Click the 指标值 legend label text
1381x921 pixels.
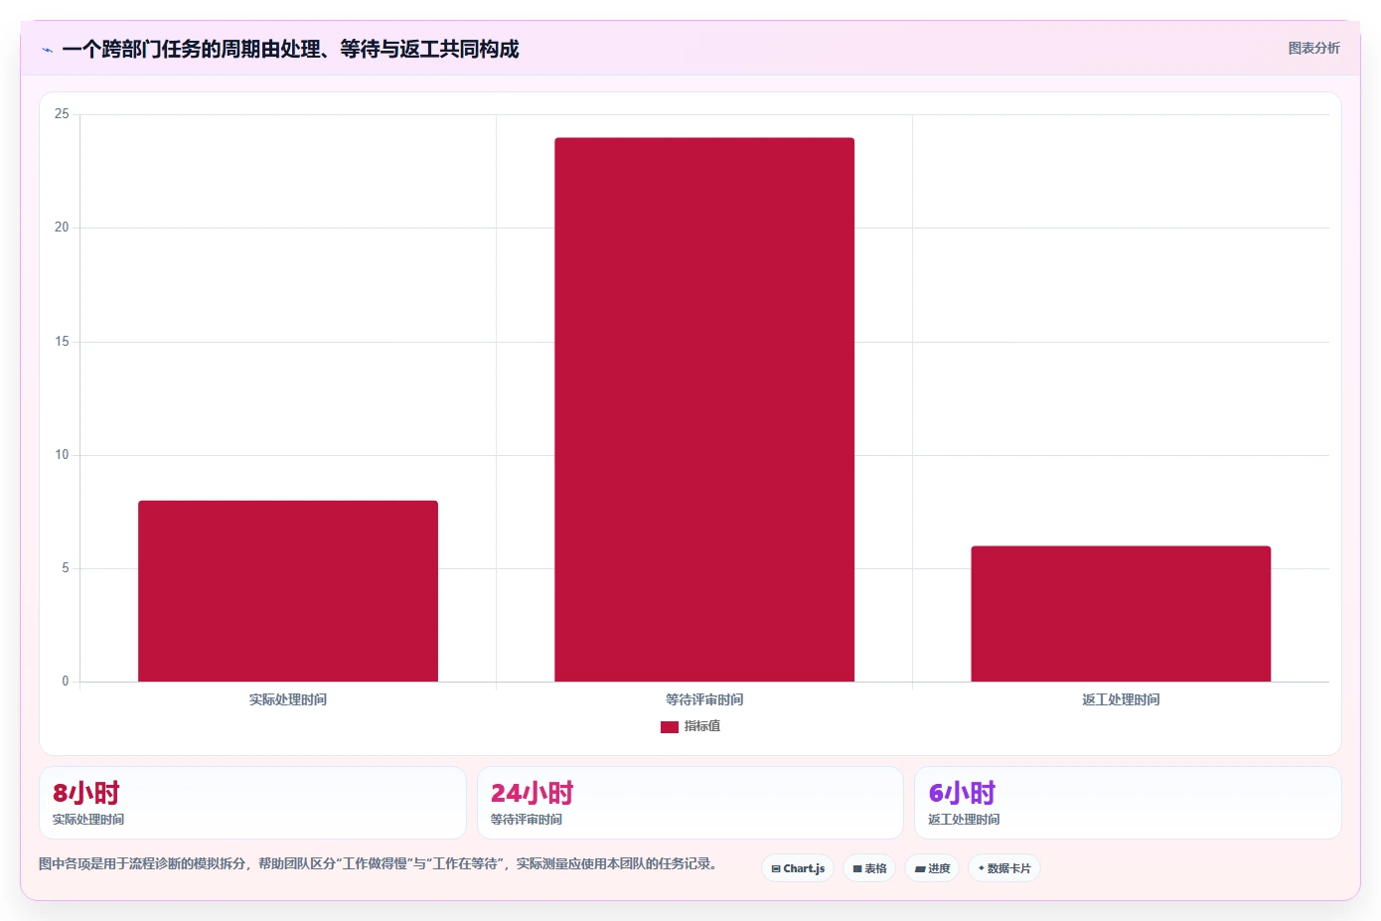click(x=702, y=726)
